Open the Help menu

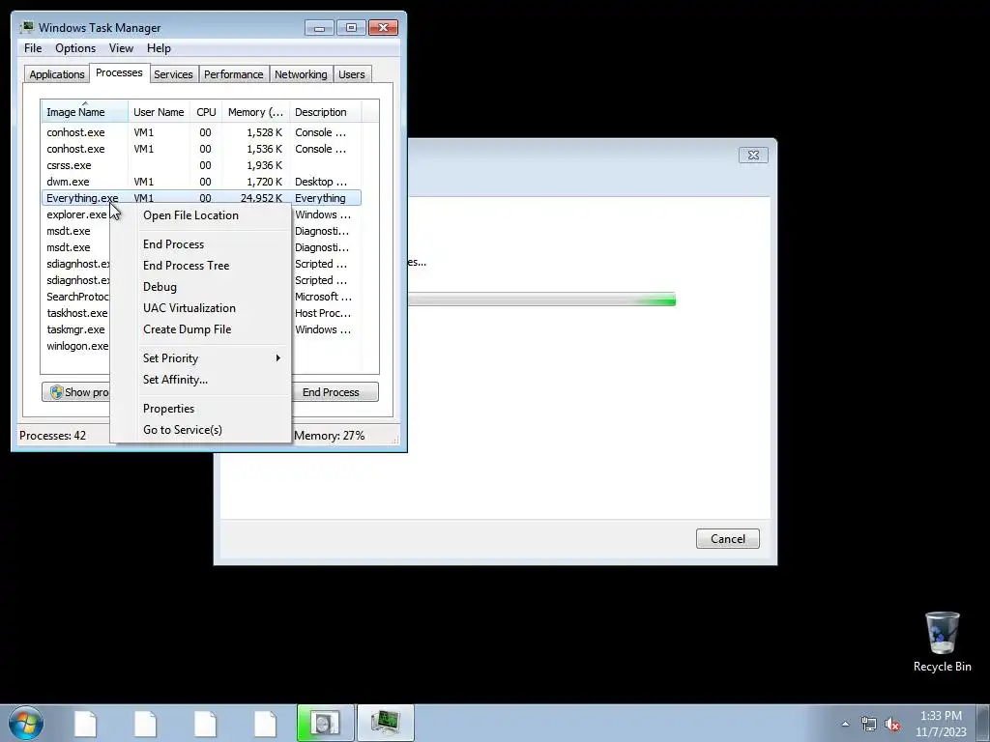159,48
